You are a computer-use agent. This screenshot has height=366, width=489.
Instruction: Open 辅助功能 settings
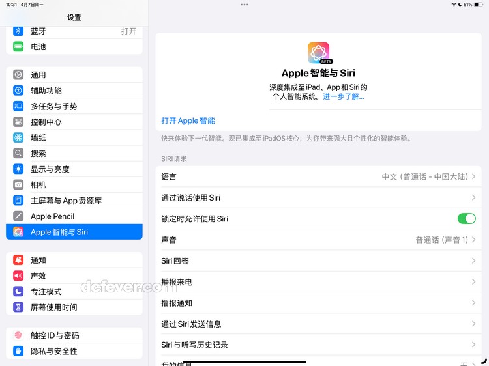click(74, 91)
